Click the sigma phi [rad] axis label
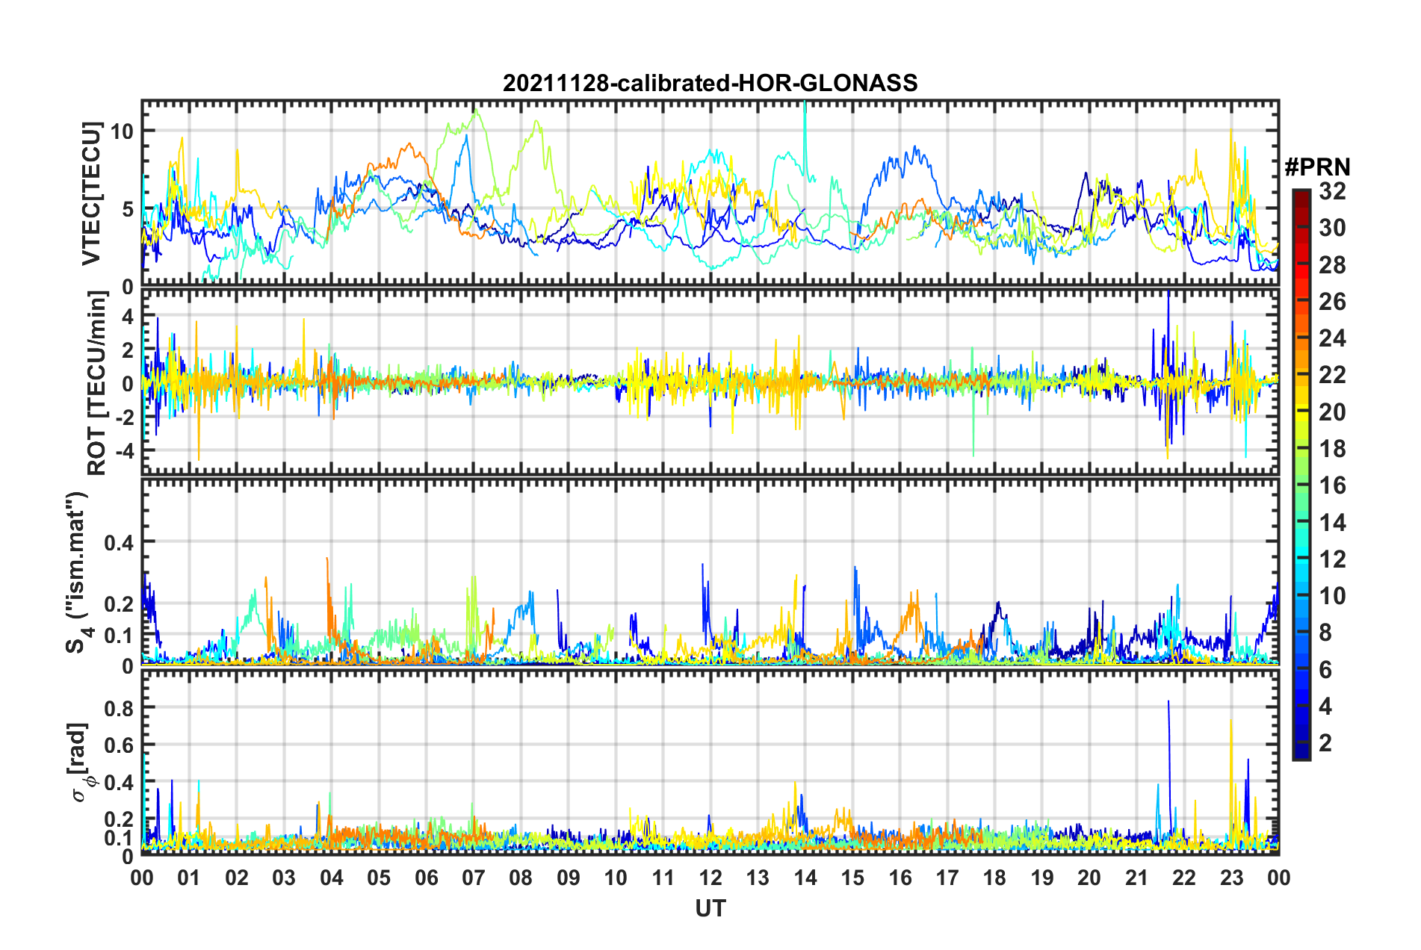Screen dimensions: 1421x950 (79, 762)
